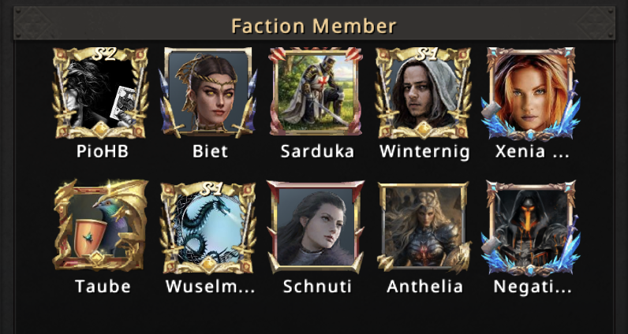Select the Sarduka member name
The height and width of the screenshot is (334, 628).
(x=317, y=151)
